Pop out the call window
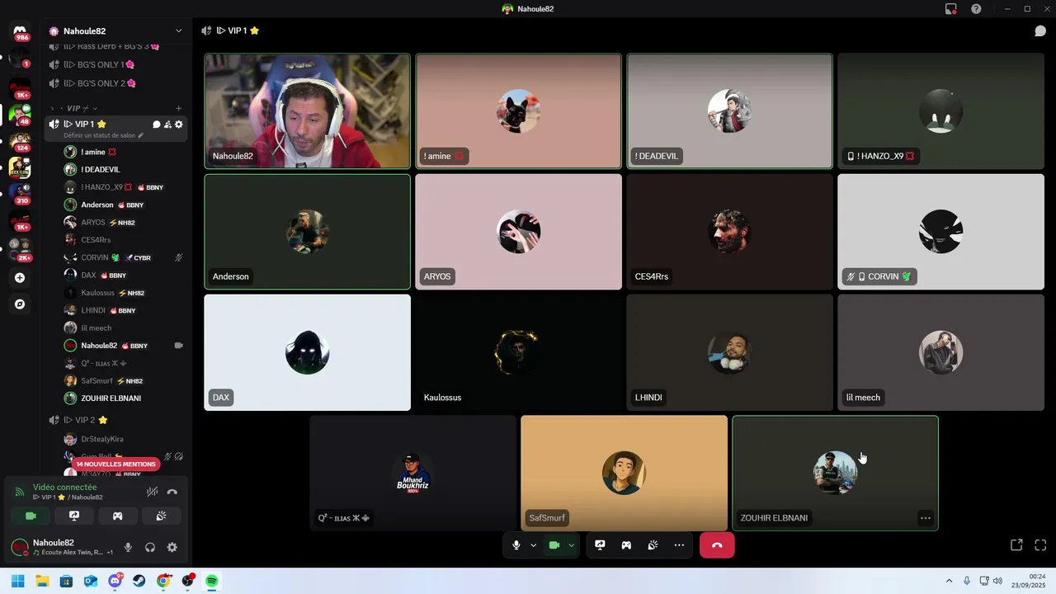The height and width of the screenshot is (594, 1056). [1016, 545]
